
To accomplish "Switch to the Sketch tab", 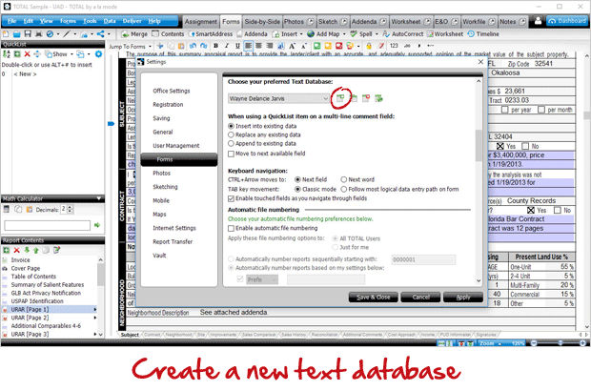I will click(x=332, y=22).
